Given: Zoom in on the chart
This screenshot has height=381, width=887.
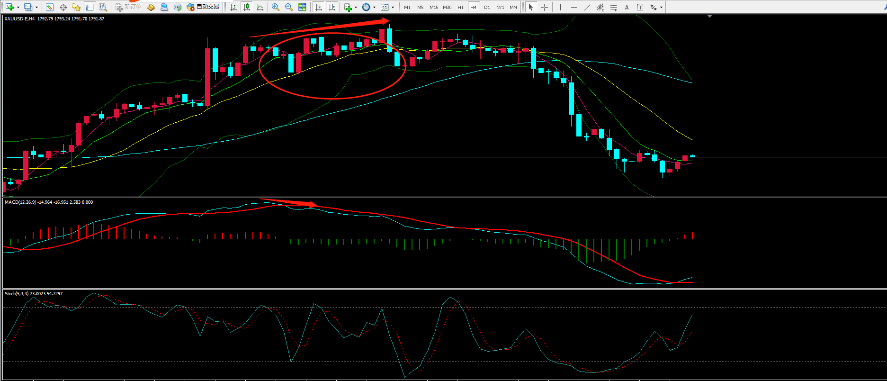Looking at the screenshot, I should [276, 7].
